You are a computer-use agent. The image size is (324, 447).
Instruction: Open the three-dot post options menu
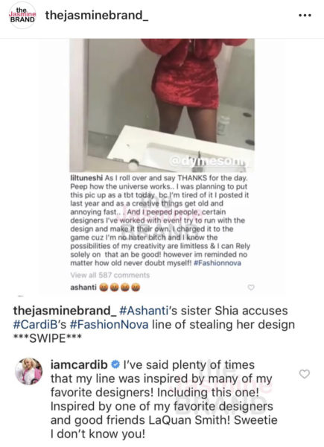click(305, 16)
